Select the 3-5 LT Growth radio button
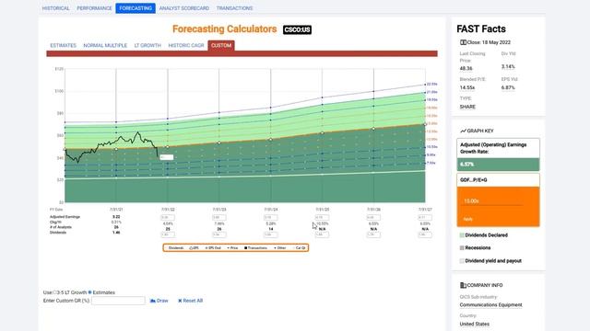Image resolution: width=590 pixels, height=331 pixels. [55, 292]
